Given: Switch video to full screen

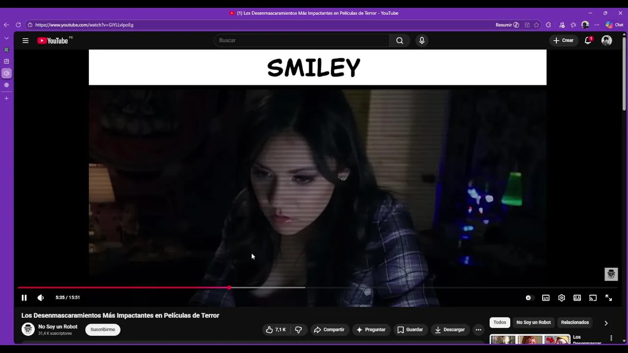Looking at the screenshot, I should [609, 298].
